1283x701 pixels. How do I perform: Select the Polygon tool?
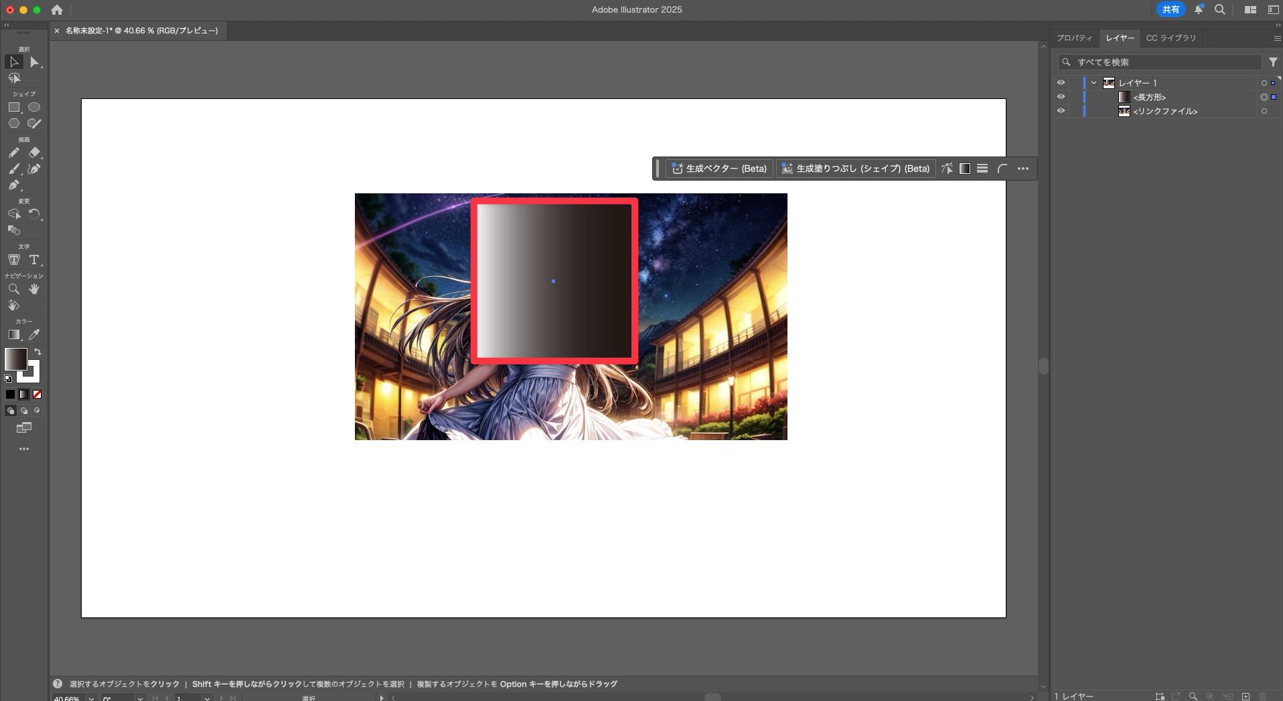point(14,123)
